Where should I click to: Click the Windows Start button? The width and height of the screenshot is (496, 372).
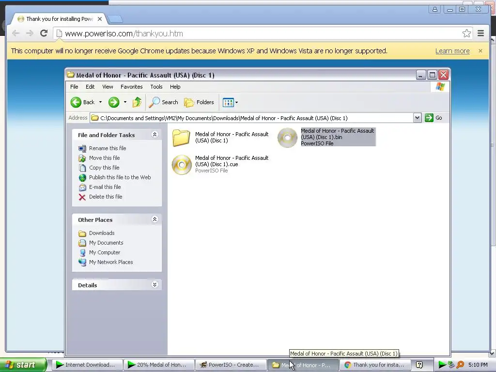point(23,365)
